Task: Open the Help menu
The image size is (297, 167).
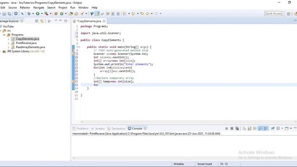Action: [x=95, y=7]
